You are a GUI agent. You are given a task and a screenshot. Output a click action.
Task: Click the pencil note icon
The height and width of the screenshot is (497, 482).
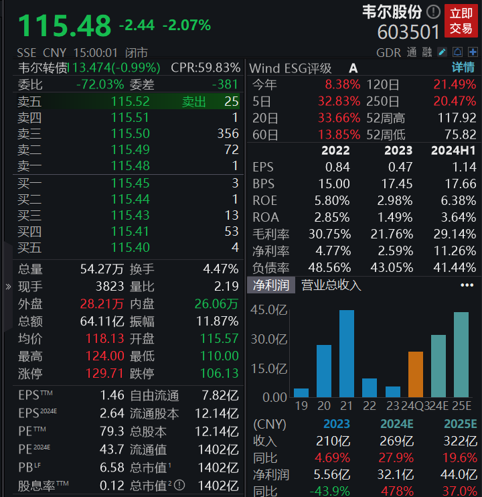442,52
